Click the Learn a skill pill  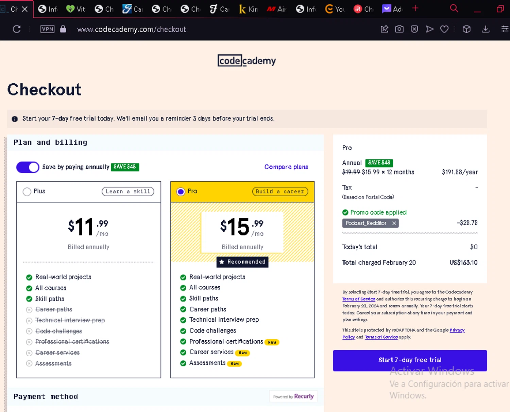[128, 192]
